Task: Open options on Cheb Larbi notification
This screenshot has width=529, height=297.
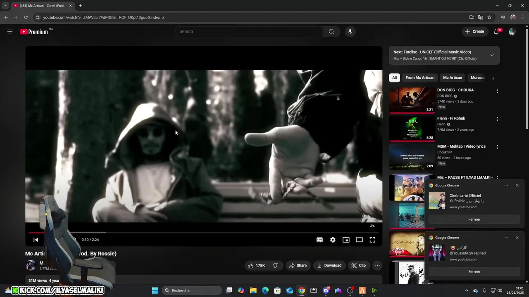Action: (x=506, y=185)
